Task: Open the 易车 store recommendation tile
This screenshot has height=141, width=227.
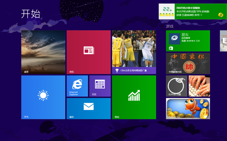Action: [188, 41]
